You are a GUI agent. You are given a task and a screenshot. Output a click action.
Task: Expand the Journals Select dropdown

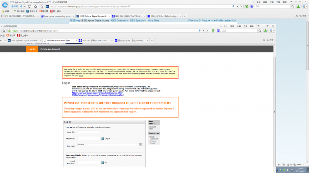click(x=141, y=145)
